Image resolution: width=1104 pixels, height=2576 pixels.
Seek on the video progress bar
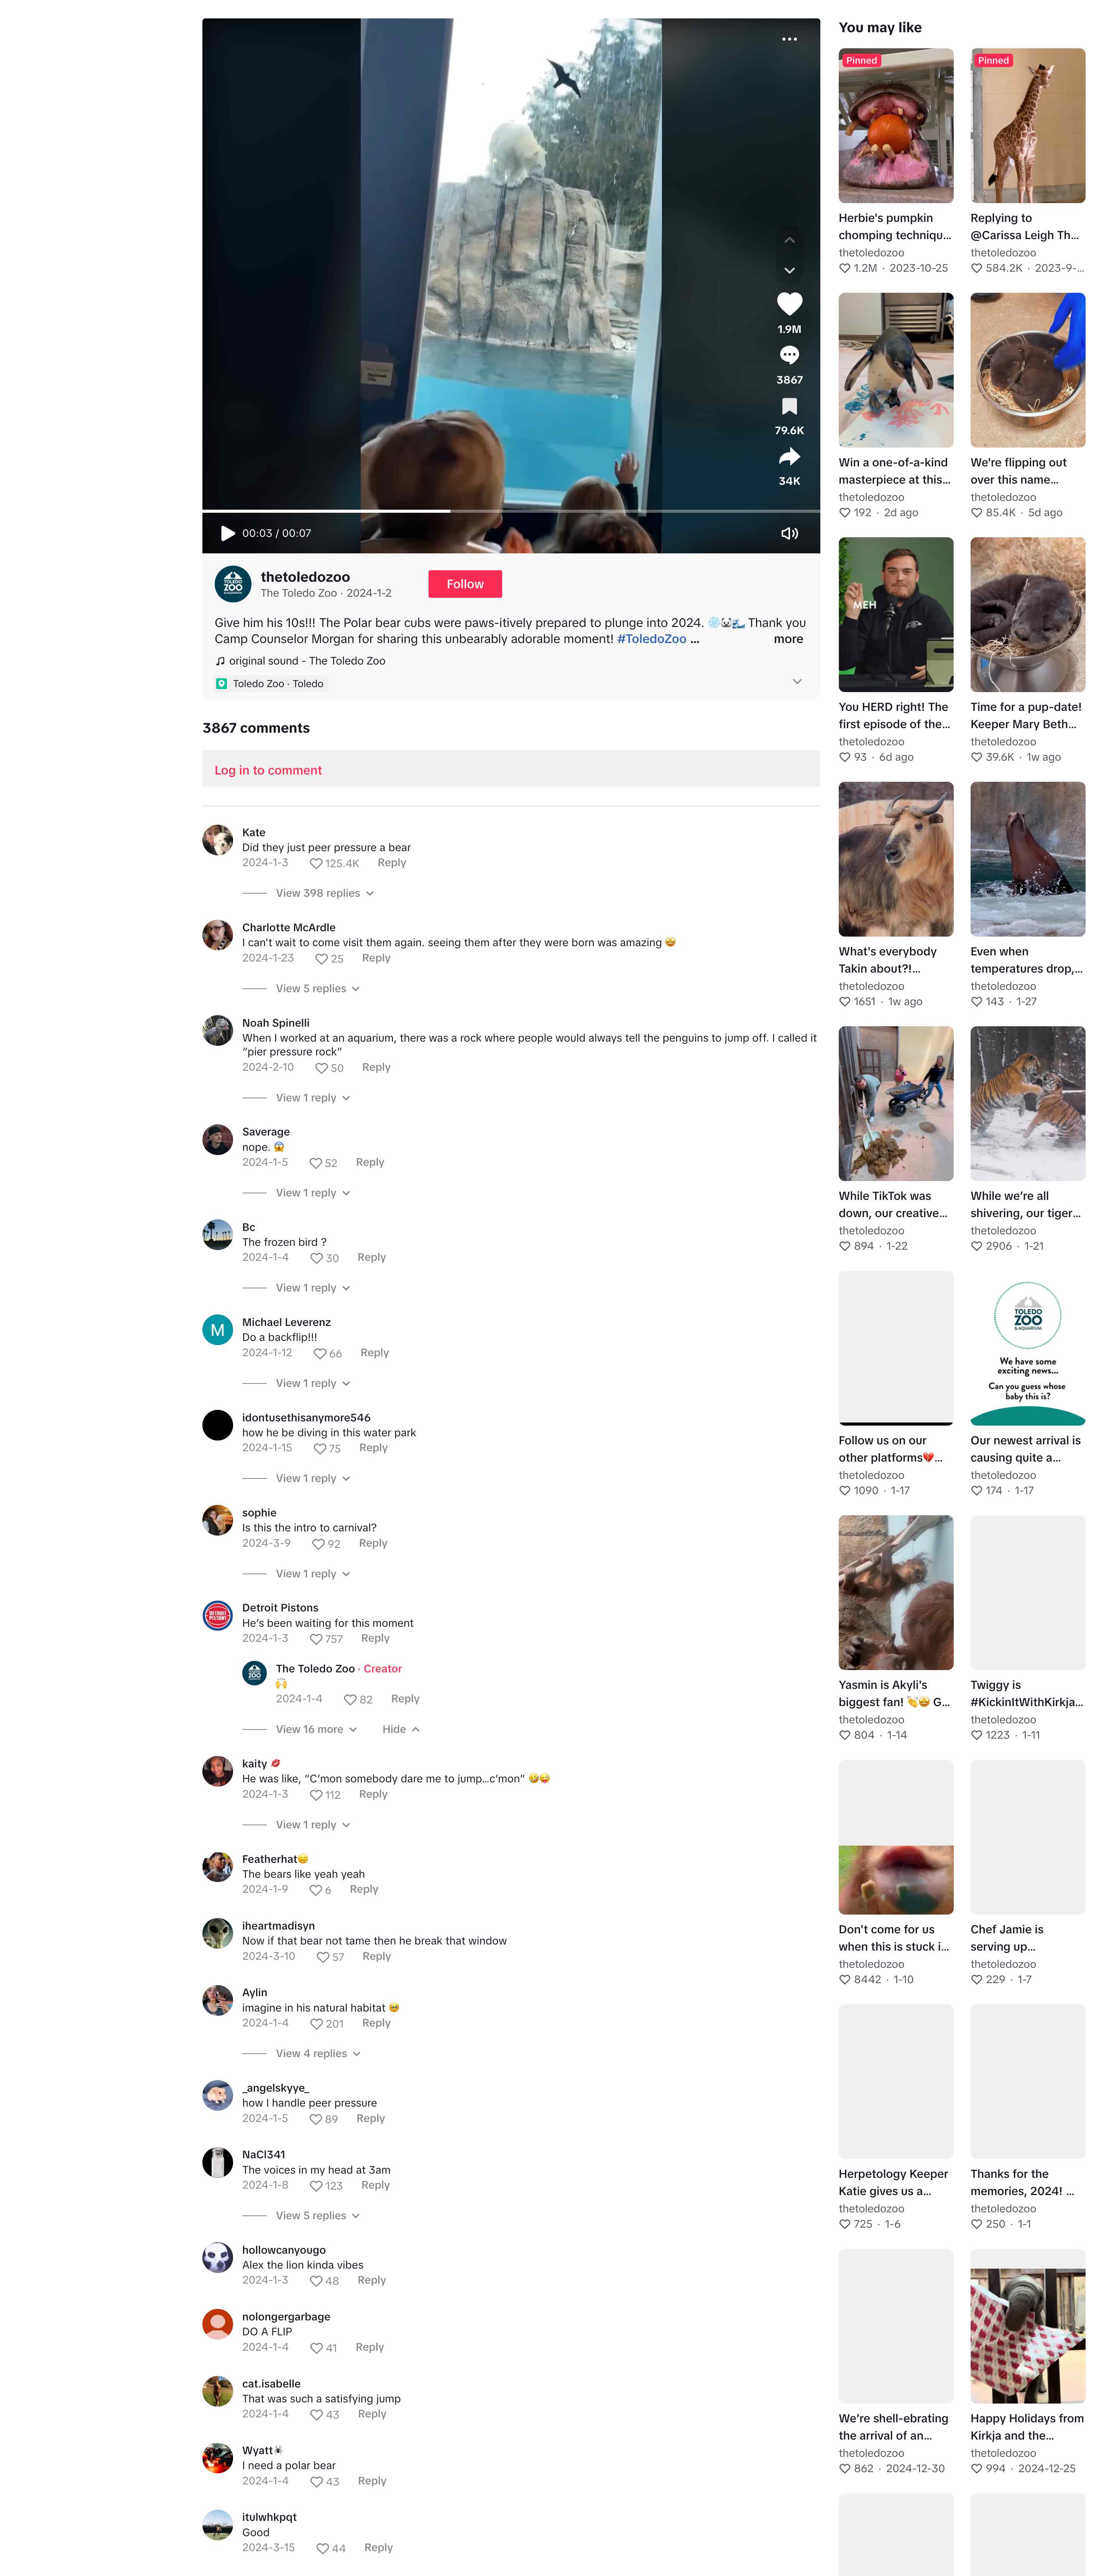click(x=511, y=511)
